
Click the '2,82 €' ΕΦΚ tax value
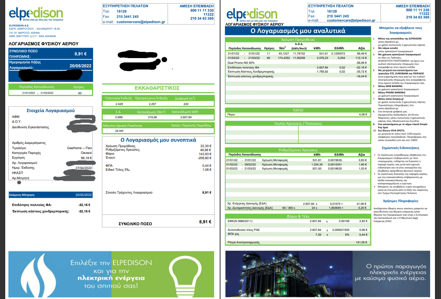363,221
